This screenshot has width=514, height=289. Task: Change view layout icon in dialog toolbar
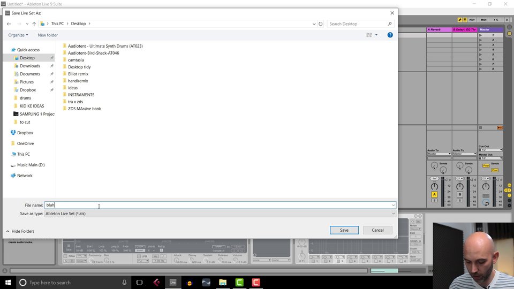pyautogui.click(x=369, y=35)
